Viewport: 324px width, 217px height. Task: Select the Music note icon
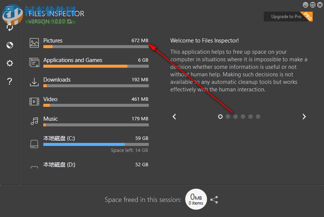(x=34, y=121)
